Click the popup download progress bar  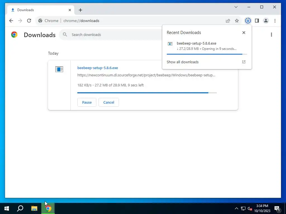coord(207,54)
